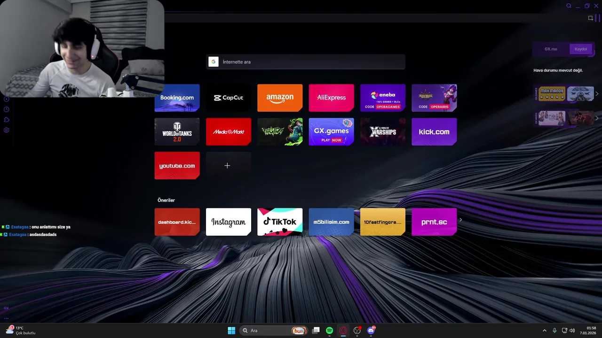Open the fighter jet GX Games card
This screenshot has width=602, height=338.
[580, 94]
